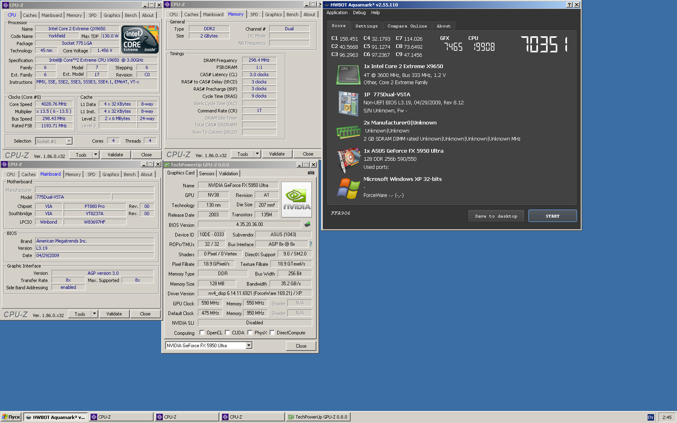Toggle the DirectCompute checkbox

tap(272, 333)
